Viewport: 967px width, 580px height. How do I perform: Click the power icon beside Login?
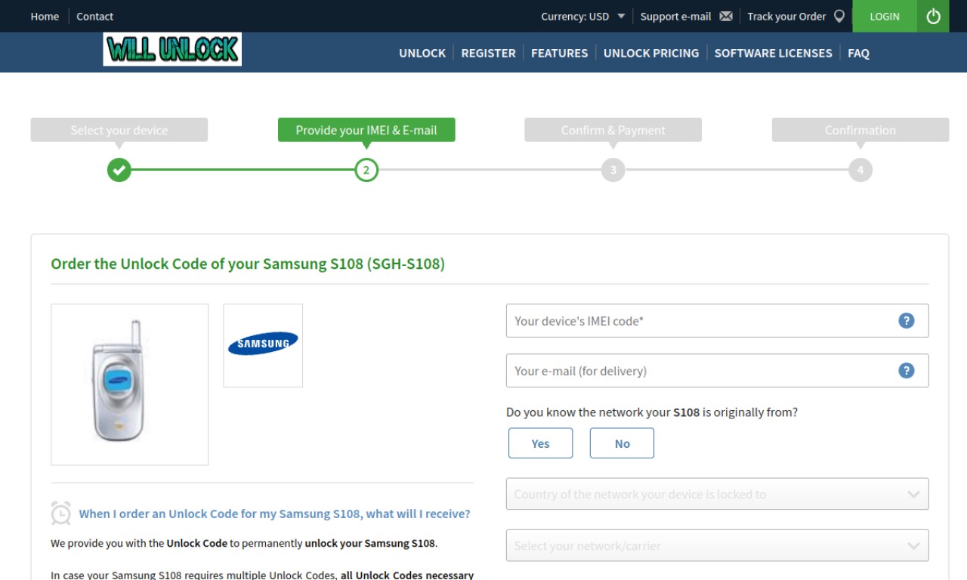pos(933,16)
